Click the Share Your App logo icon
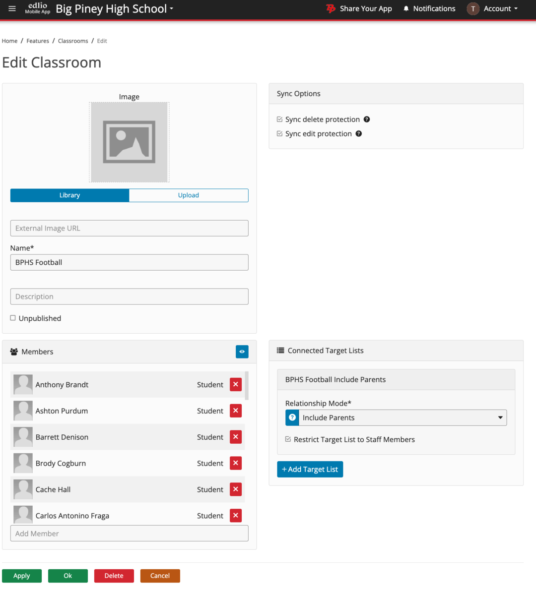Image resolution: width=536 pixels, height=595 pixels. 331,8
